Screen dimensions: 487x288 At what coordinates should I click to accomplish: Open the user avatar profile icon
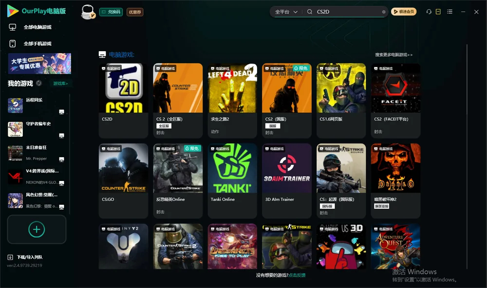point(88,12)
